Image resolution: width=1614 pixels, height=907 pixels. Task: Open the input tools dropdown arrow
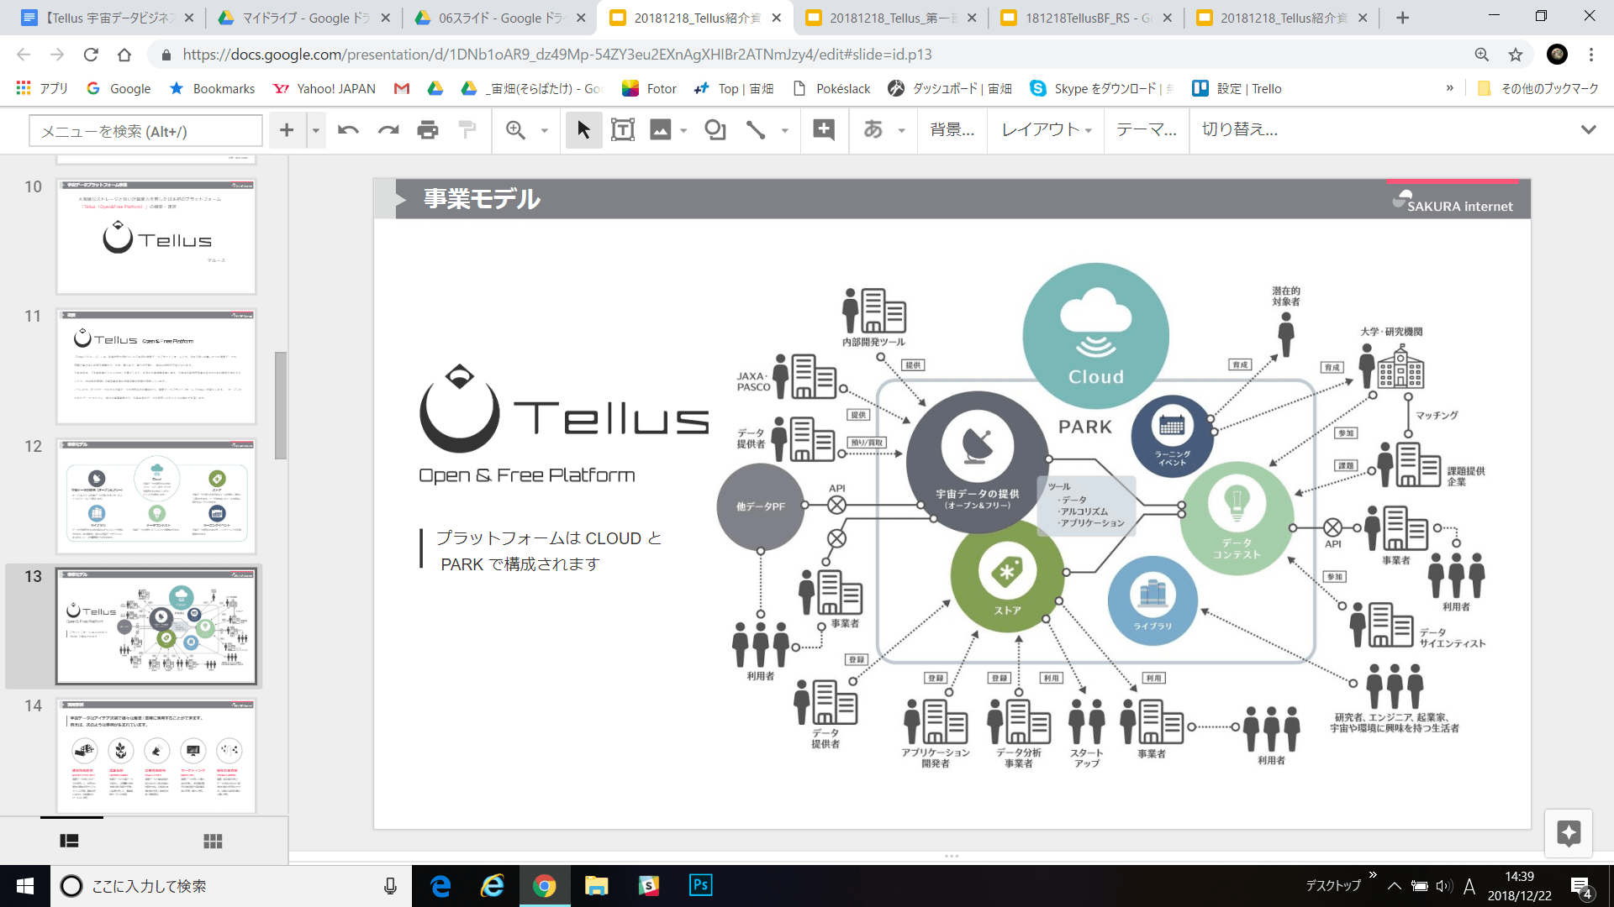click(902, 130)
